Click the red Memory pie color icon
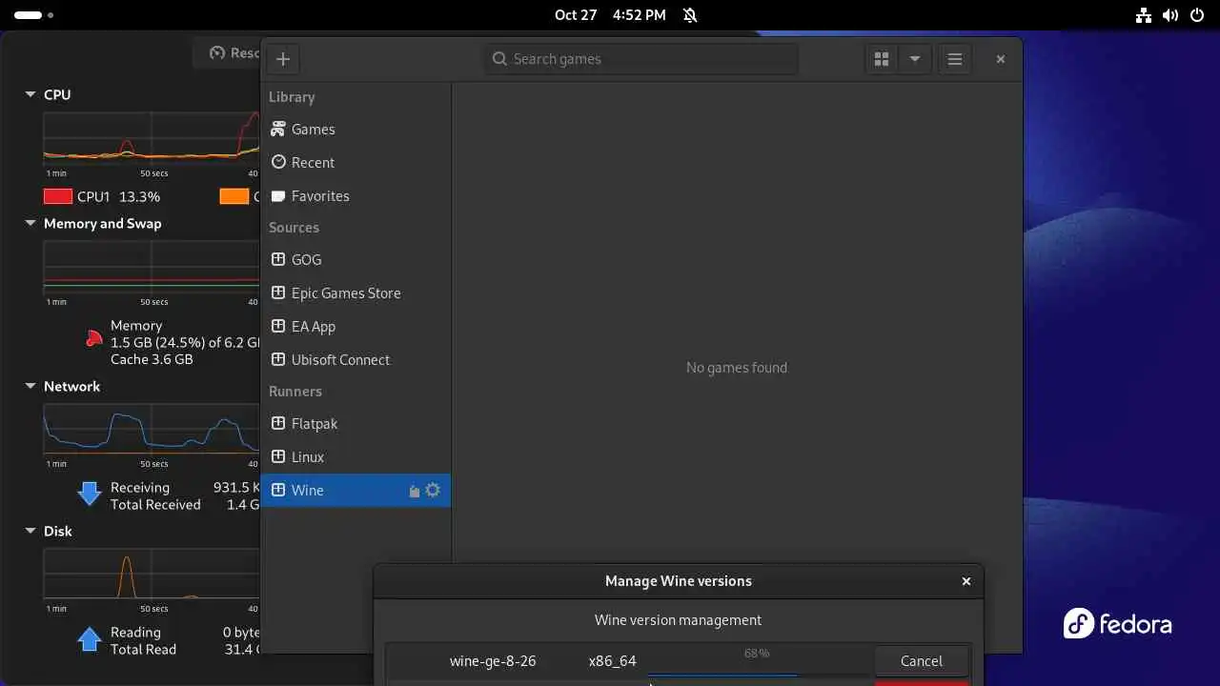 (x=93, y=338)
